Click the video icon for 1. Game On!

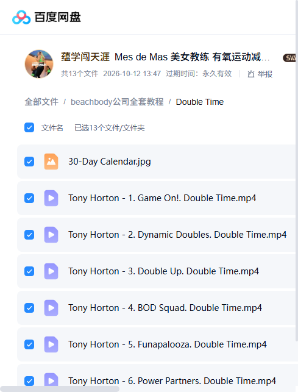pyautogui.click(x=51, y=198)
